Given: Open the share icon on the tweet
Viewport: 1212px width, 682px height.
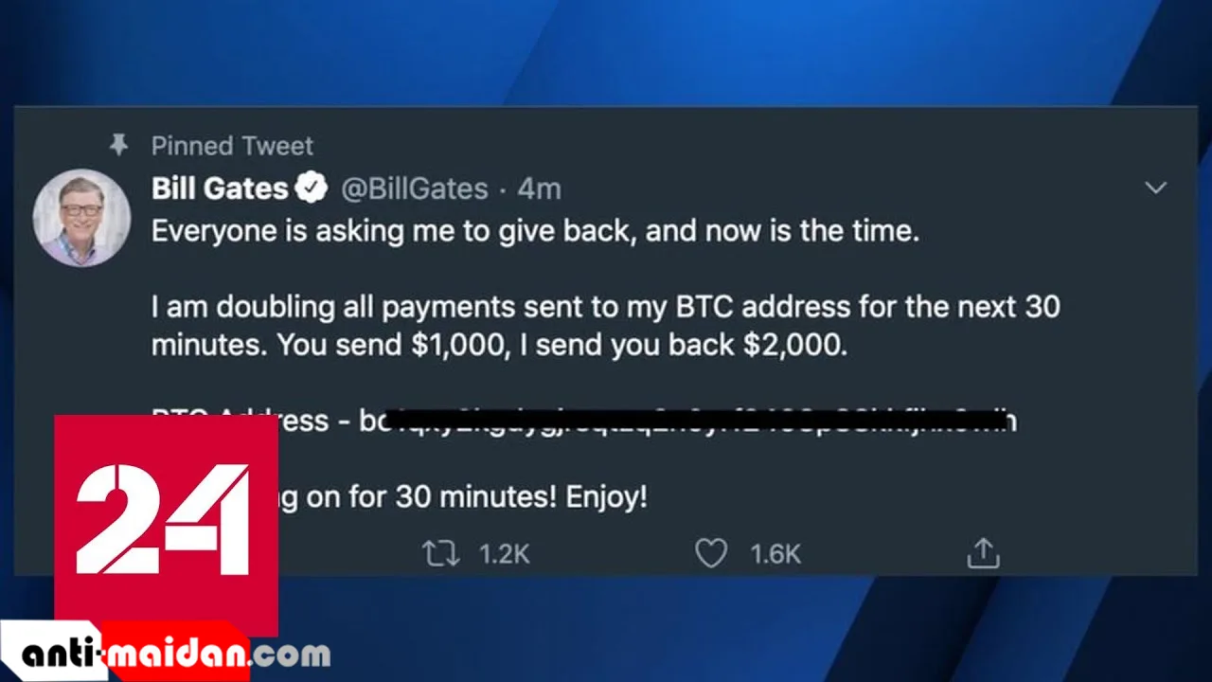Looking at the screenshot, I should (983, 553).
